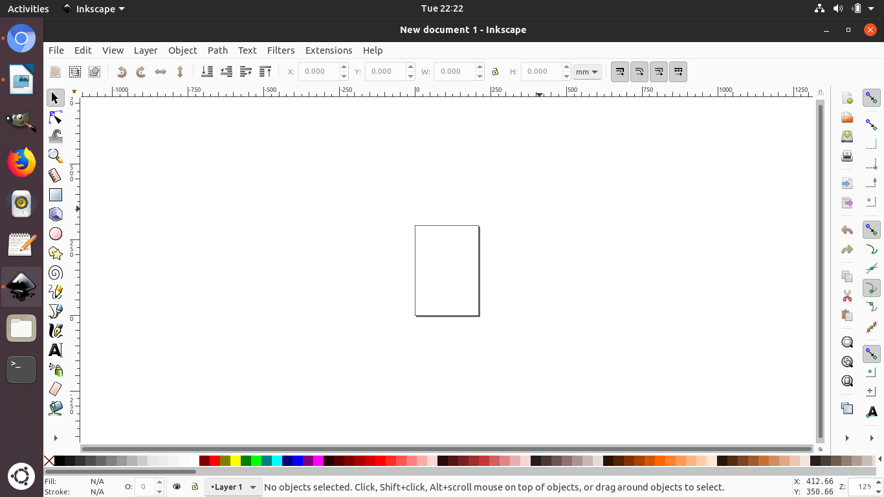Click the zoom percentage field
This screenshot has height=497, width=884.
pyautogui.click(x=861, y=487)
